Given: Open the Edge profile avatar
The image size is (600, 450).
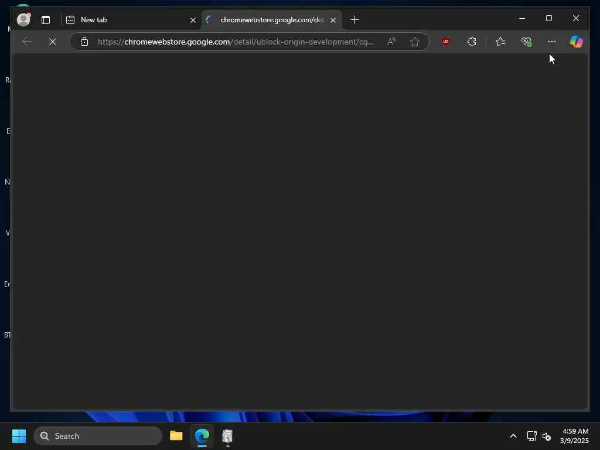Looking at the screenshot, I should [23, 19].
